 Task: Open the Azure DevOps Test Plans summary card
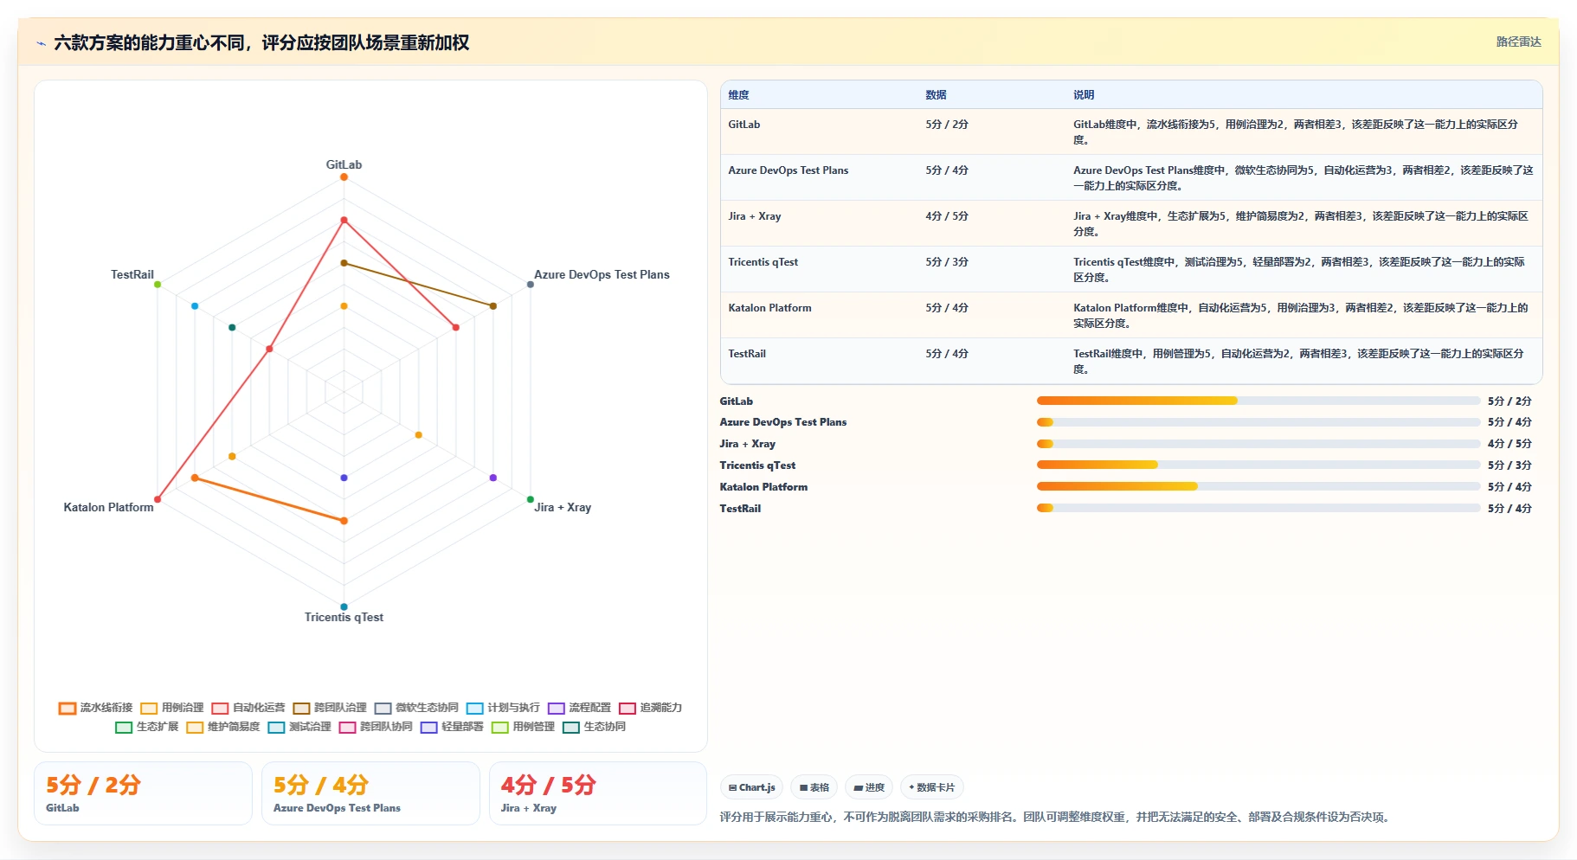pyautogui.click(x=370, y=793)
